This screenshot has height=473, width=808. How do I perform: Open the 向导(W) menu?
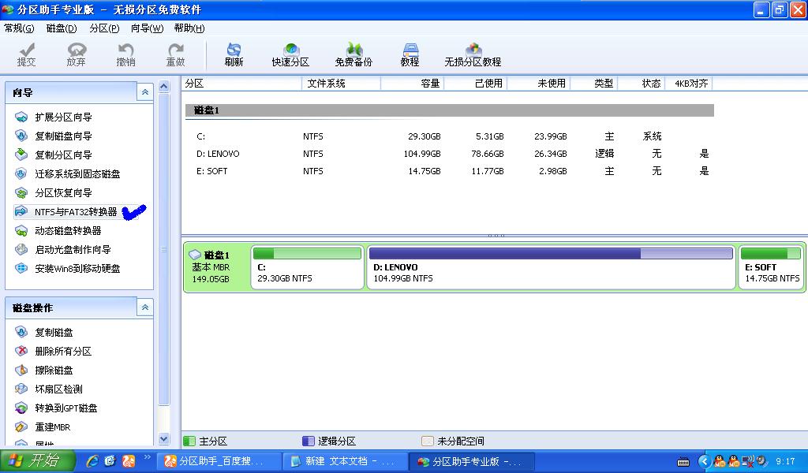click(147, 28)
